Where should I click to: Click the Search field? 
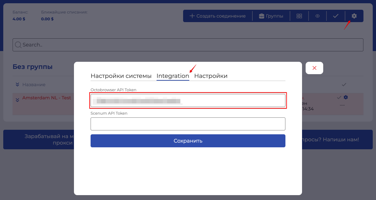pos(188,45)
